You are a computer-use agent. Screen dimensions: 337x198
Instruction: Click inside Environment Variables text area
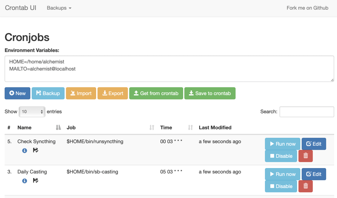pos(169,69)
